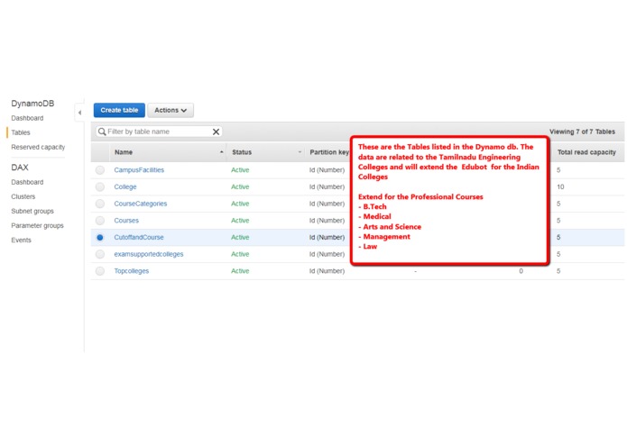This screenshot has height=445, width=627.
Task: Select the CourseCategories radio button
Action: tap(100, 204)
